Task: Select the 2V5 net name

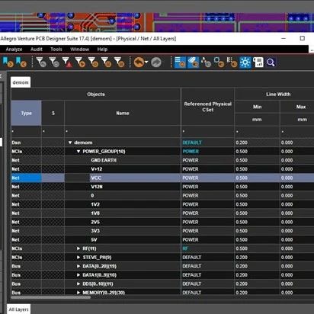Action: tap(95, 222)
